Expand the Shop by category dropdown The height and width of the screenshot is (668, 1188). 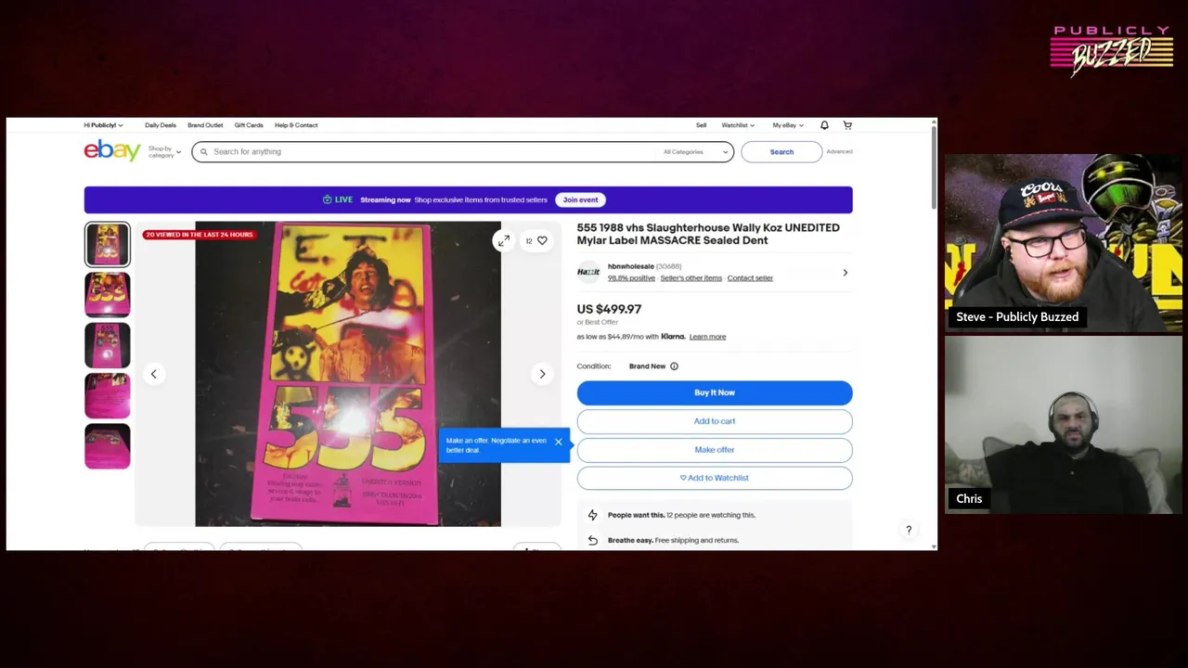click(164, 151)
